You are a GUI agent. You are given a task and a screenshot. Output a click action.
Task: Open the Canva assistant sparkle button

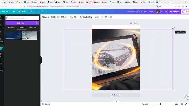(188, 97)
